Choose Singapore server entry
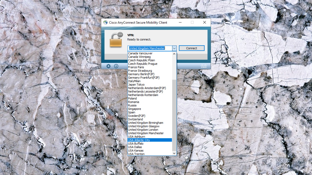The image size is (312, 175). 150,109
